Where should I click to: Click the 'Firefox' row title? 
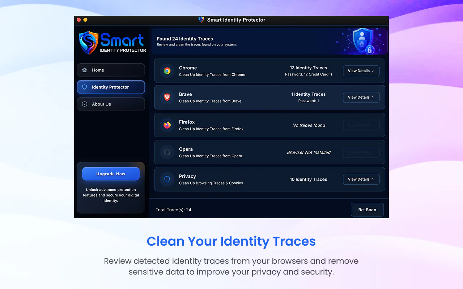click(x=187, y=122)
